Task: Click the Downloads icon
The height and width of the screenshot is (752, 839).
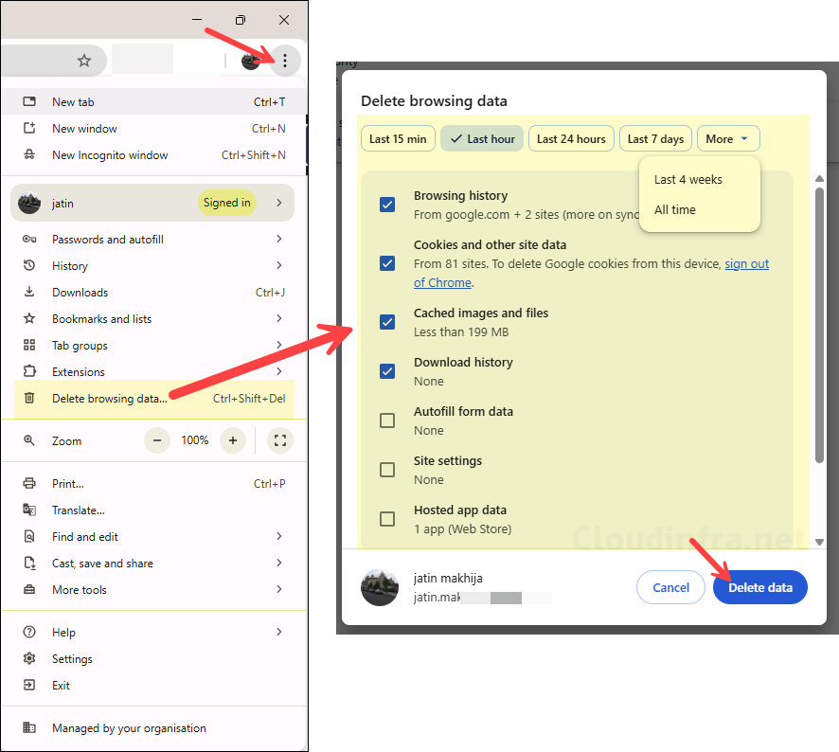Action: pyautogui.click(x=31, y=292)
